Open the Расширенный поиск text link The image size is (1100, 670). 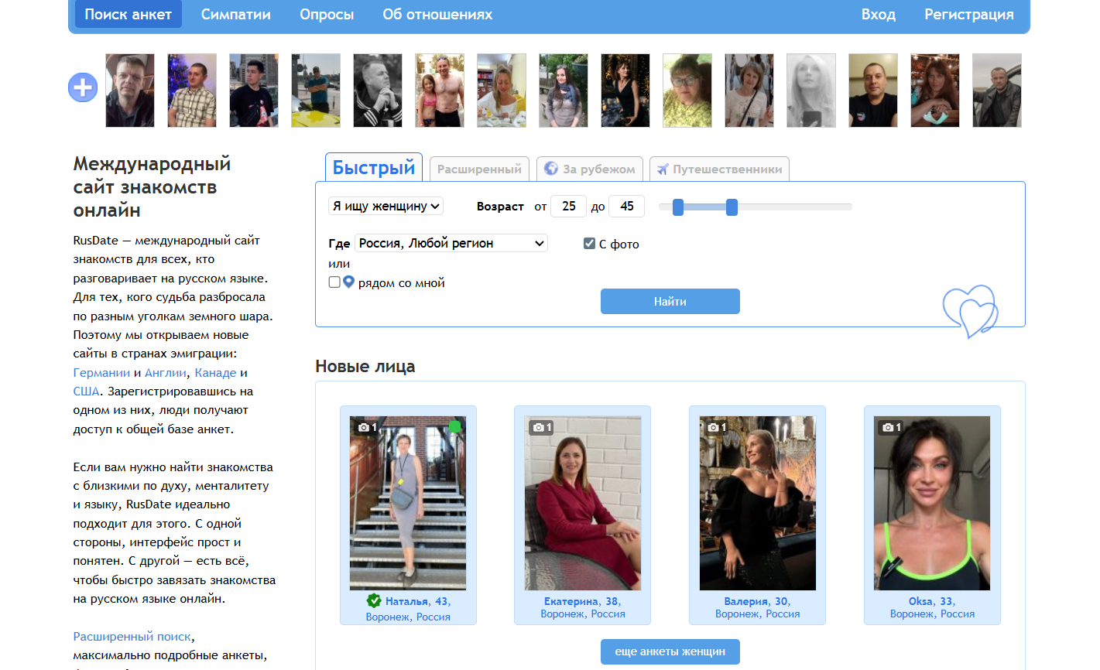132,637
